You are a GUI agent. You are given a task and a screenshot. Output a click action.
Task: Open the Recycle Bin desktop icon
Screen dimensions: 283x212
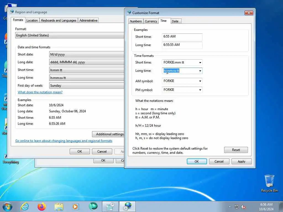click(269, 184)
